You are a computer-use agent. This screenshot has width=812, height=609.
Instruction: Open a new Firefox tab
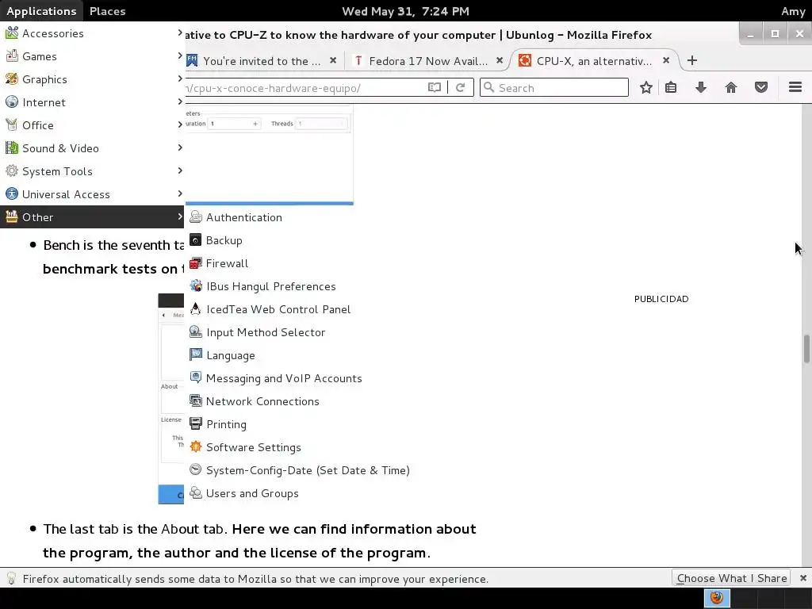tap(691, 60)
